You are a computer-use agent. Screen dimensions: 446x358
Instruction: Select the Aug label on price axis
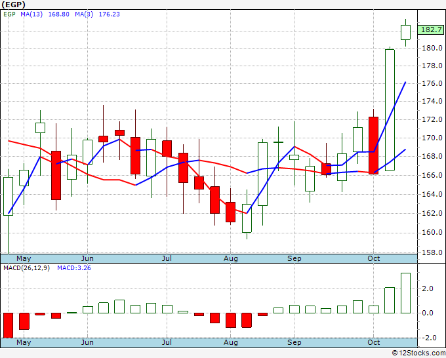click(x=230, y=258)
